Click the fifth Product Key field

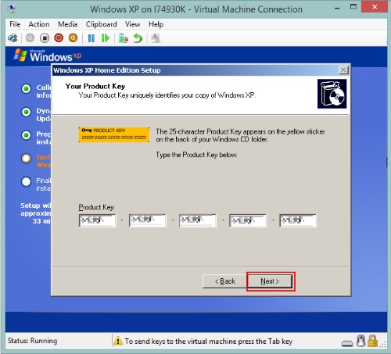pos(298,220)
